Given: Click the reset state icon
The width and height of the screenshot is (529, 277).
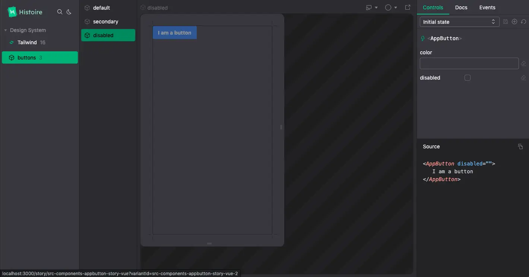Looking at the screenshot, I should 523,22.
